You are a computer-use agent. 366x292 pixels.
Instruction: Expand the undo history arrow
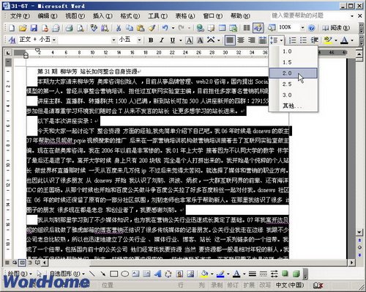tap(173, 28)
